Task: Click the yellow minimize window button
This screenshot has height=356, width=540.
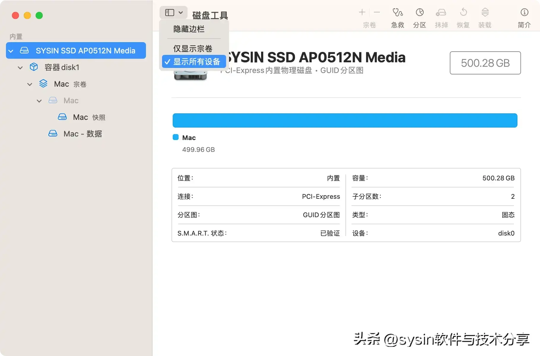Action: [27, 15]
